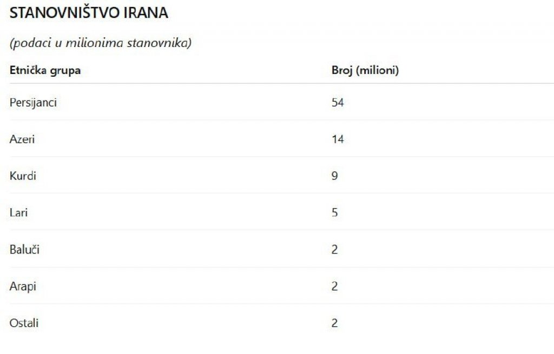Click the Ostali row label
Viewport: 554px width, 354px height.
(x=24, y=323)
